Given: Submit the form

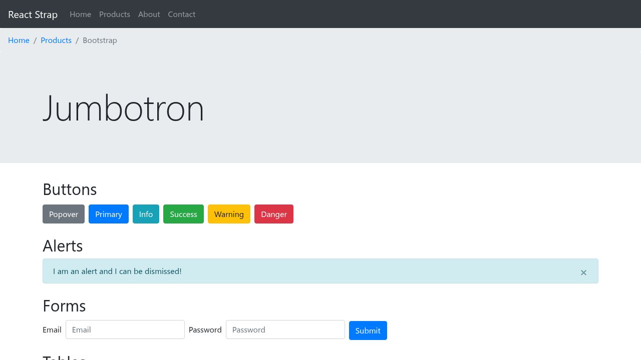Looking at the screenshot, I should click(368, 330).
